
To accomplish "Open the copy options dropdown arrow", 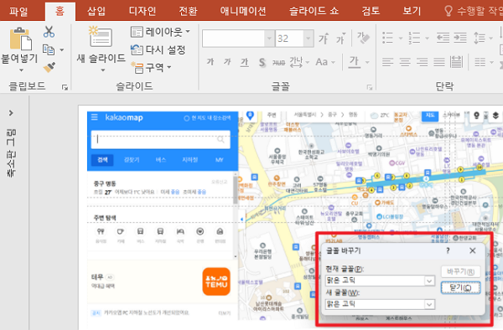I will coord(61,50).
